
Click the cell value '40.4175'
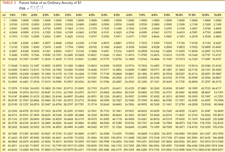217,82
